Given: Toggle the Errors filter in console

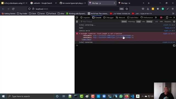Looking at the screenshot, I should click(124, 21).
